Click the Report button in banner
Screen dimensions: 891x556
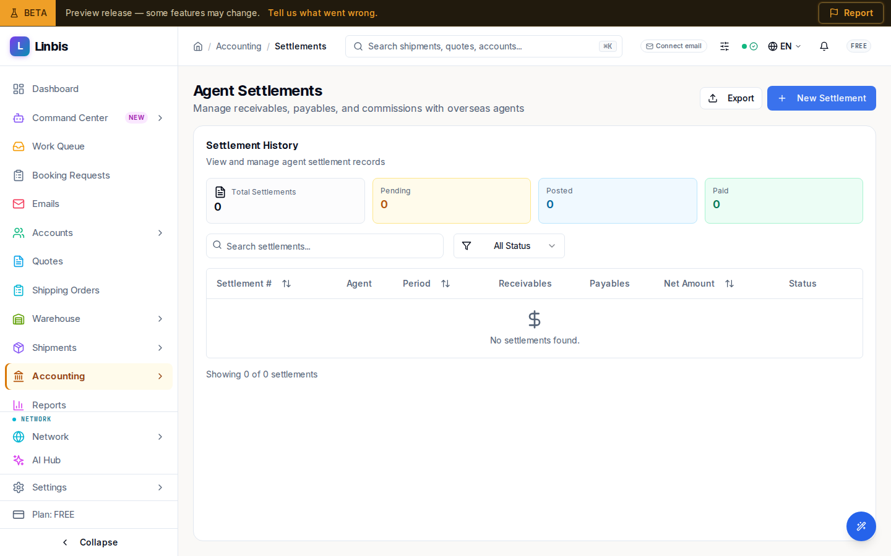(x=851, y=13)
